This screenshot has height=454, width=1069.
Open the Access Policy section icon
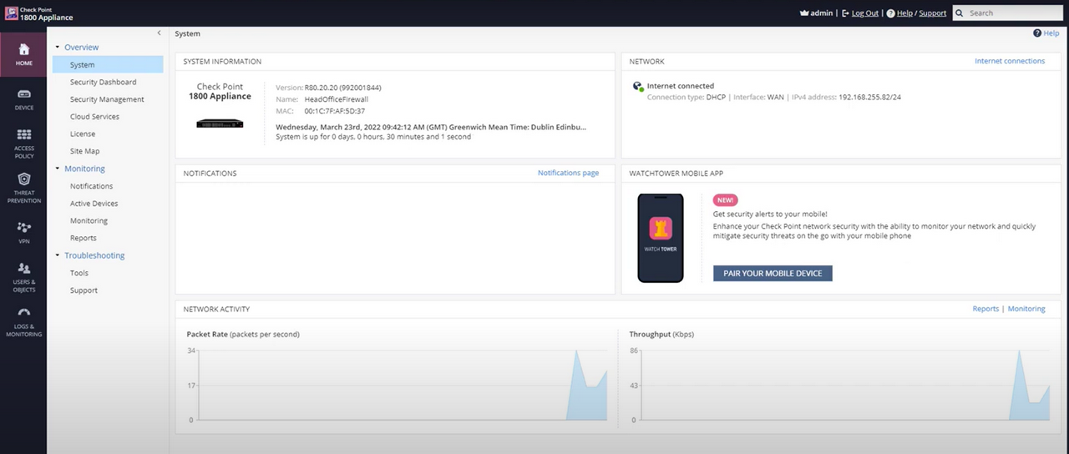point(23,134)
